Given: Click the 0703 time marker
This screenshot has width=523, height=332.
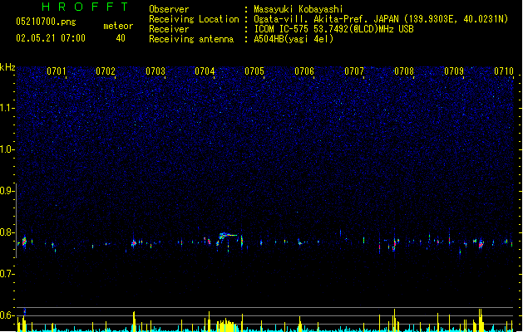Looking at the screenshot, I should pos(155,71).
